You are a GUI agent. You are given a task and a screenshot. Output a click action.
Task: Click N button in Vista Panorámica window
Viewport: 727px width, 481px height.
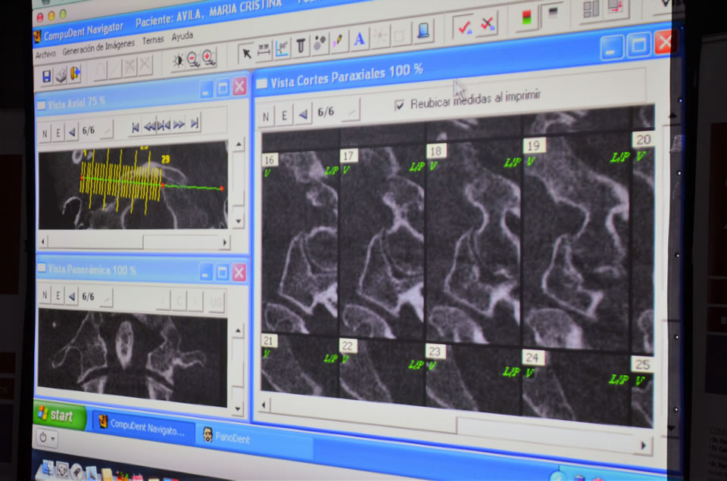[45, 294]
